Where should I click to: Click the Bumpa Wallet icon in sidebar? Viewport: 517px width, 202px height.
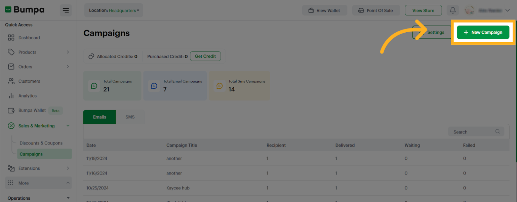point(11,110)
